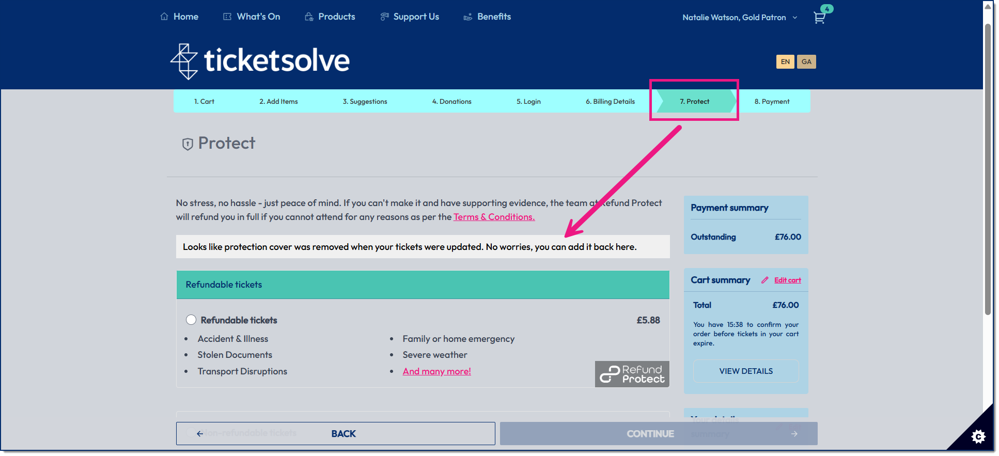Click the BACK button
Screen dimensions: 999x456
coord(336,434)
